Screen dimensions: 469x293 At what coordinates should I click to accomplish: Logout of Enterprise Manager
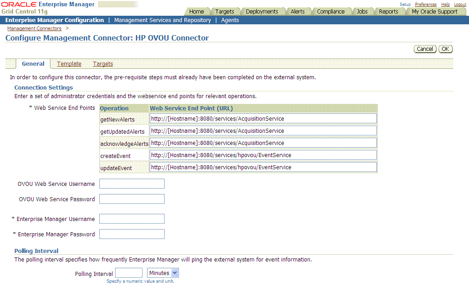(x=460, y=4)
